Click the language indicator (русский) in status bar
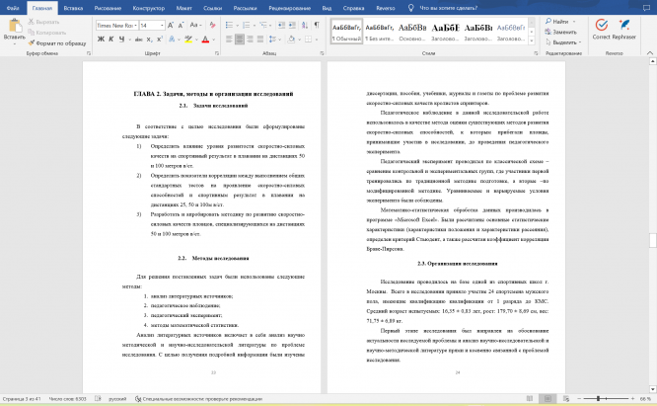Viewport: 657px width, 406px height. coord(117,399)
